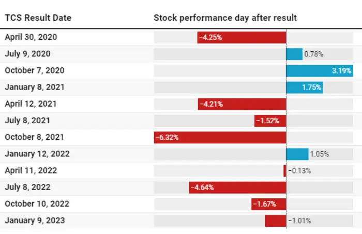Viewport: 362px width, 234px height.
Task: Click the January 9, 2023 date label
Action: pos(35,221)
